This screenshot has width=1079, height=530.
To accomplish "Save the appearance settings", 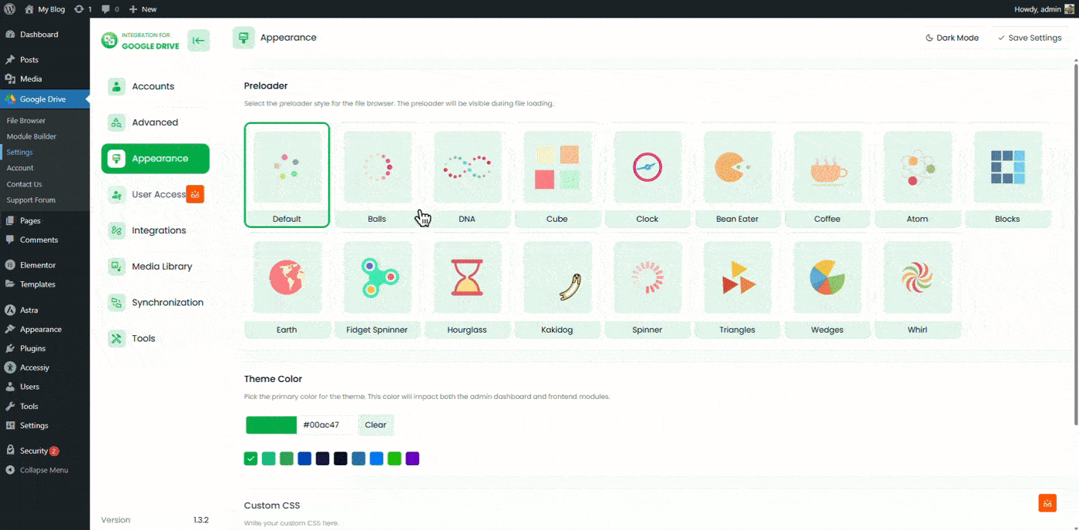I will [x=1030, y=37].
